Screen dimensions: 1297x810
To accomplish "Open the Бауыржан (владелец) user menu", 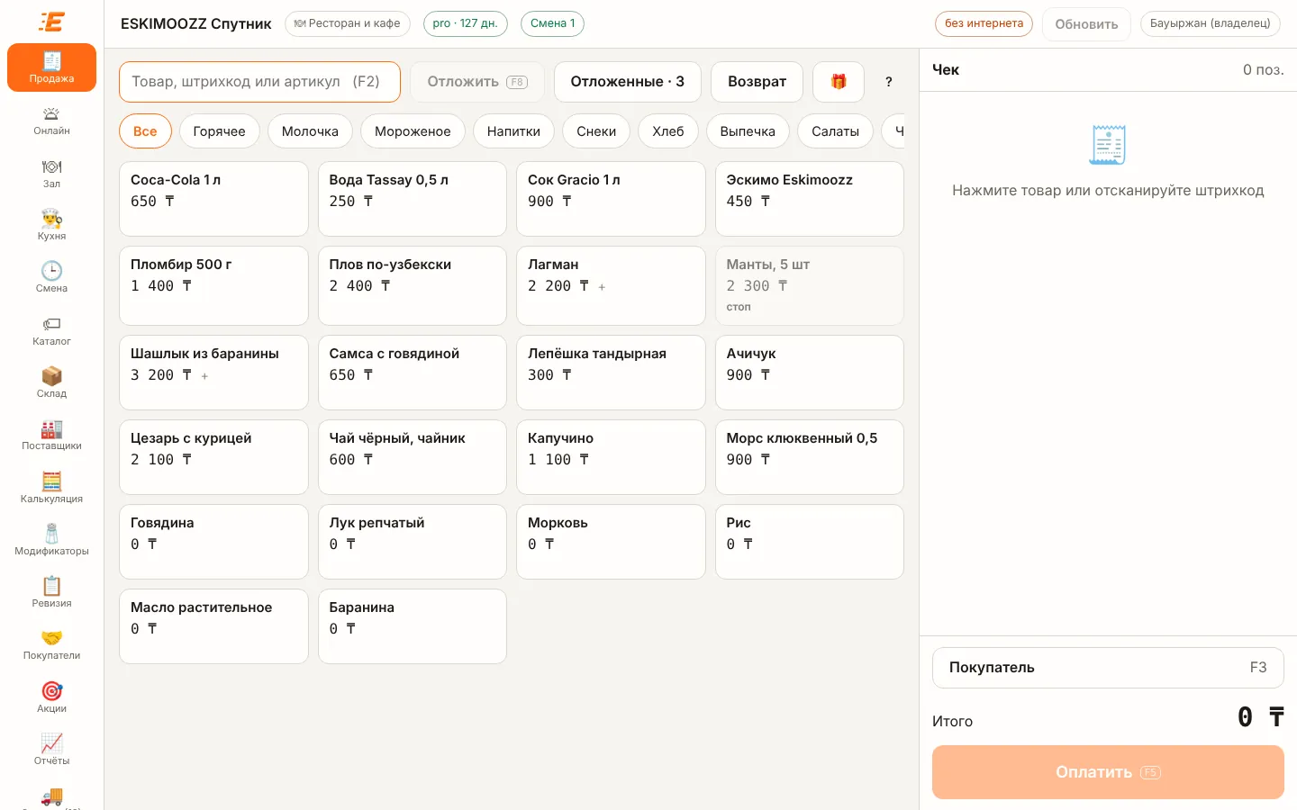I will pyautogui.click(x=1210, y=23).
